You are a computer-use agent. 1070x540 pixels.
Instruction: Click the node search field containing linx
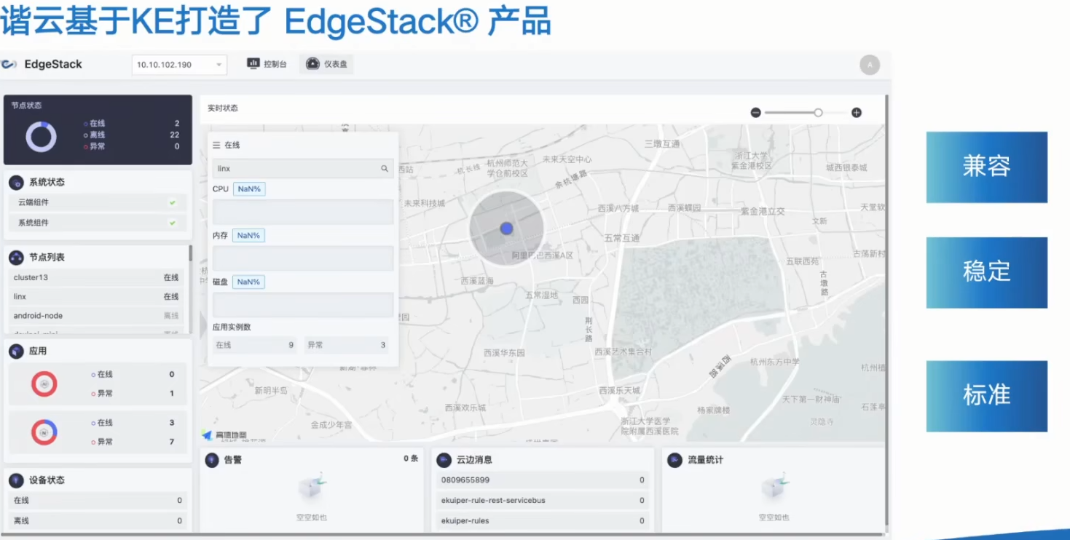point(303,168)
